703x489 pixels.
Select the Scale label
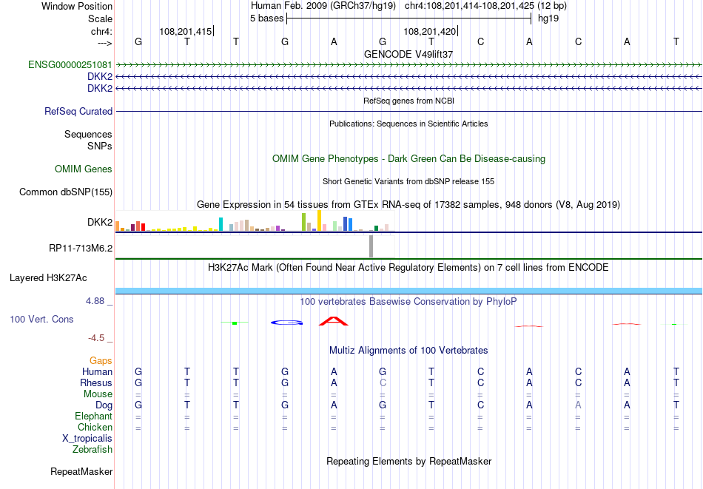(x=101, y=18)
